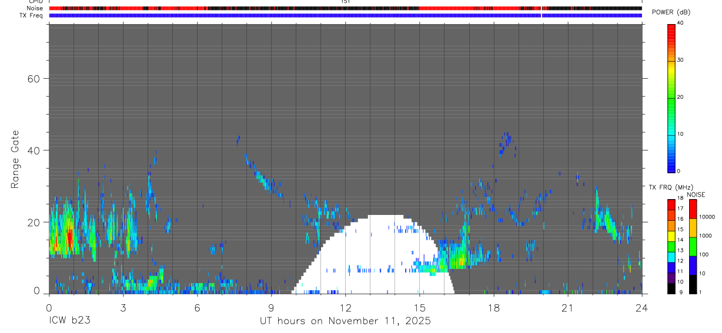Select the purple segment of the TX FRQ scale
722x333 pixels.
click(x=671, y=278)
